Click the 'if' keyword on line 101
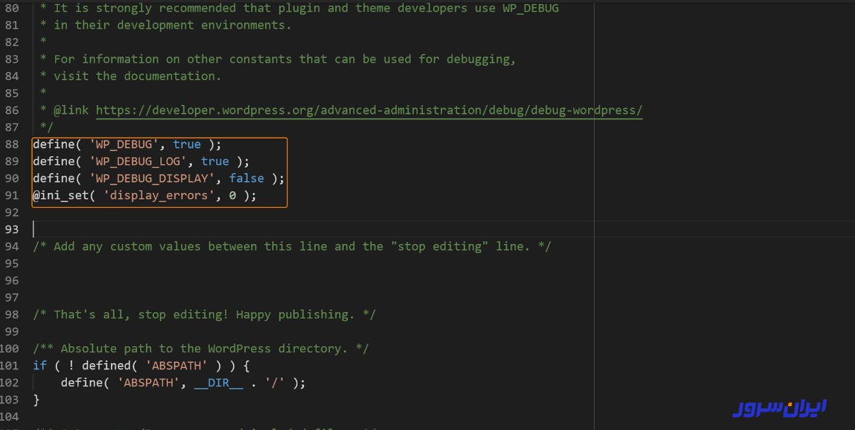 pos(40,366)
